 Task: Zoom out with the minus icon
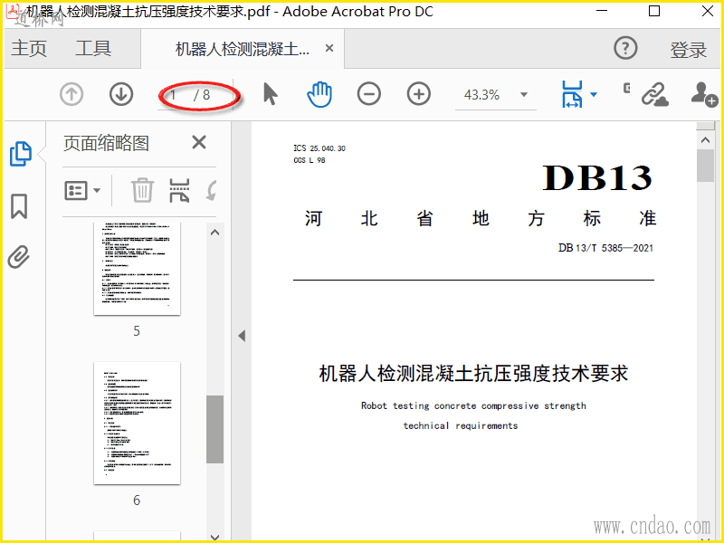369,94
